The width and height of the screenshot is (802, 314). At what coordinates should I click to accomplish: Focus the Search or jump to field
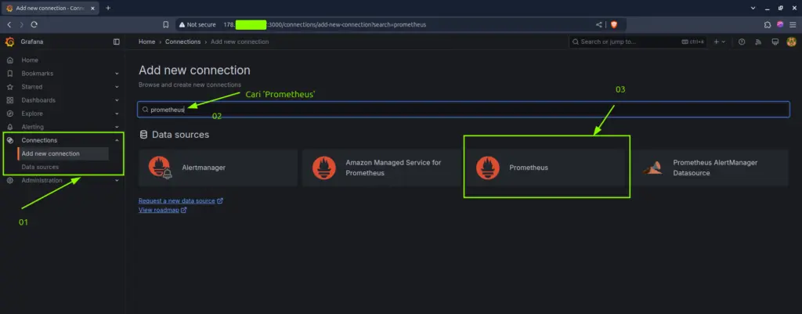point(638,42)
